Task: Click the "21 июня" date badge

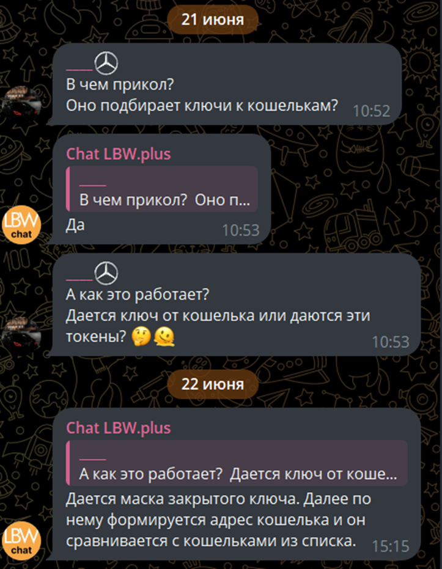Action: (x=213, y=20)
